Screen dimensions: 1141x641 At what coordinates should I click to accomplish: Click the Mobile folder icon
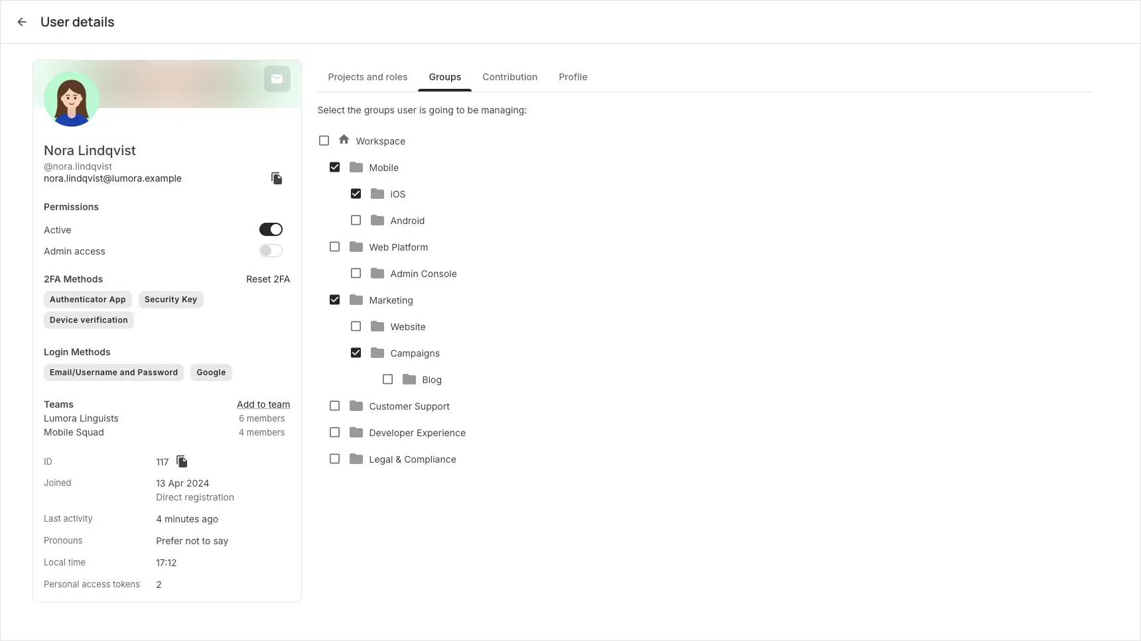point(356,167)
